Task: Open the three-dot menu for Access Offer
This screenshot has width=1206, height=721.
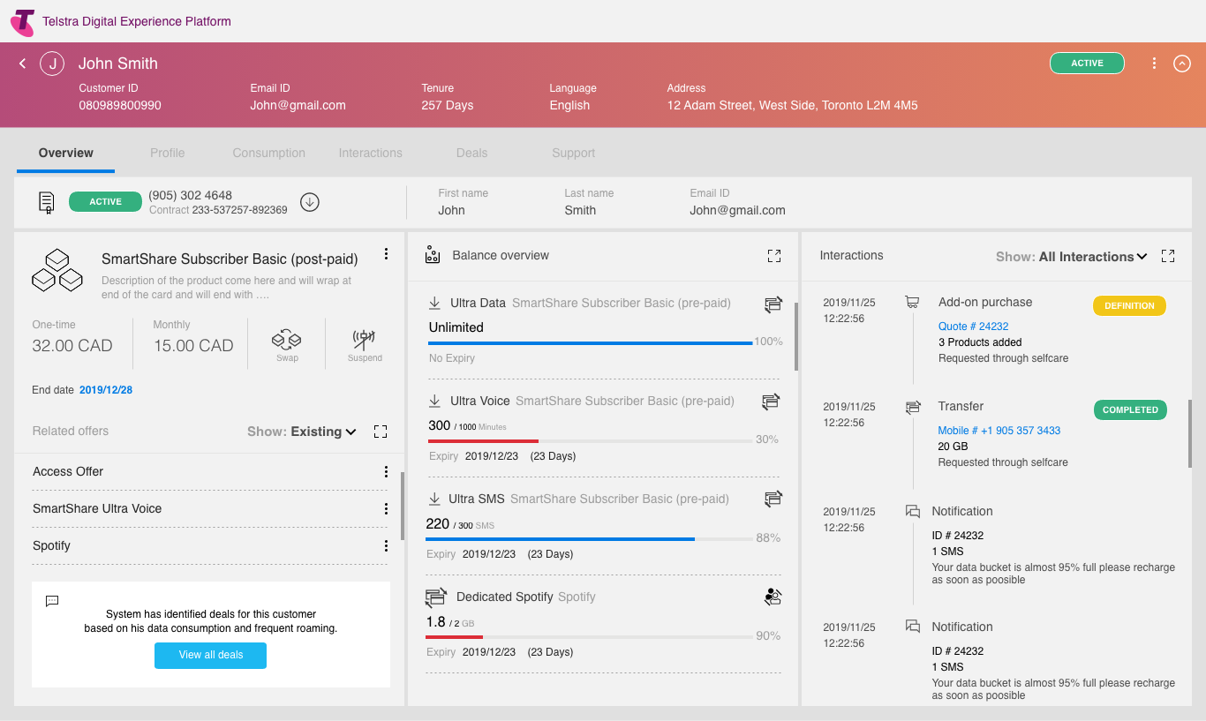Action: [x=386, y=472]
